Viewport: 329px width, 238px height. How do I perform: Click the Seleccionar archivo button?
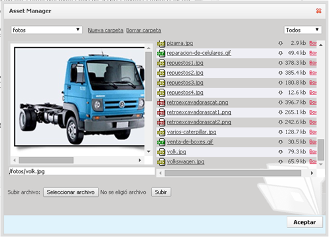[x=71, y=192]
